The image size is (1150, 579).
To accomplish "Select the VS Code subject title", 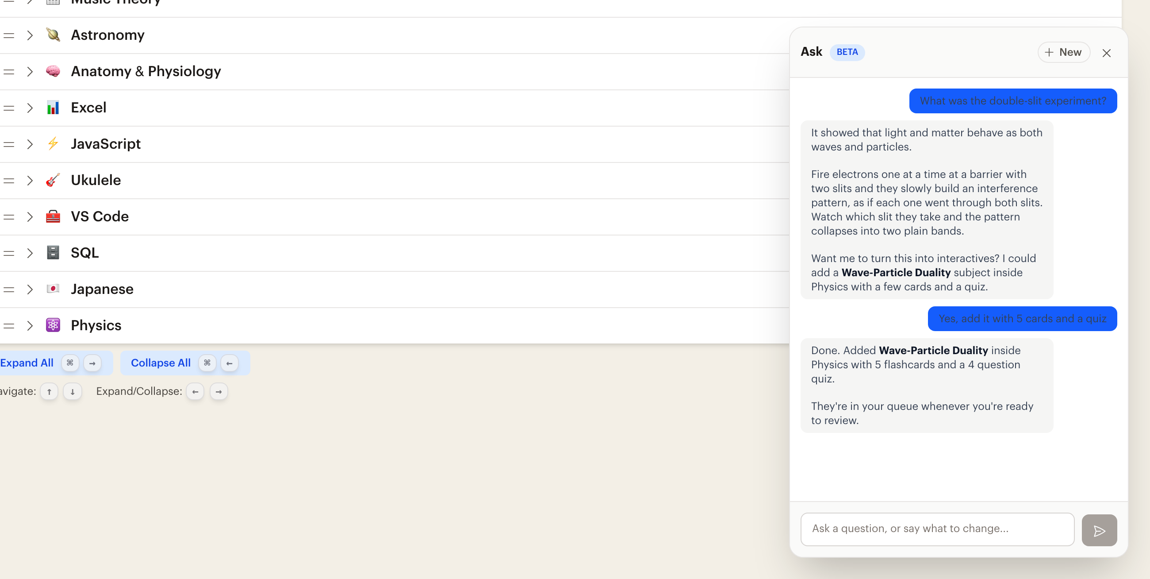I will [x=100, y=216].
